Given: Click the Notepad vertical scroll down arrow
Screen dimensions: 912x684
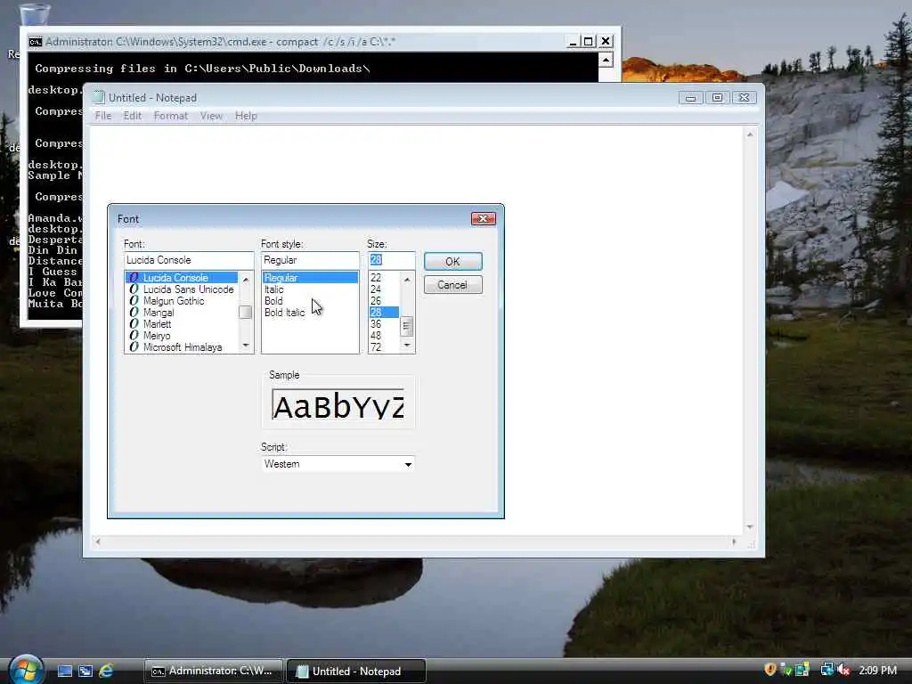Looking at the screenshot, I should tap(750, 527).
